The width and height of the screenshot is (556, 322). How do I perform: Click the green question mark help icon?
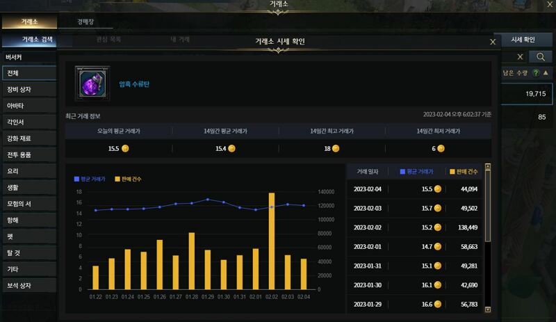[536, 73]
